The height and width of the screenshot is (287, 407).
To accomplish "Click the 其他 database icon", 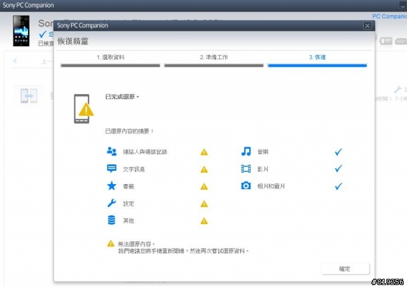I will (x=112, y=220).
